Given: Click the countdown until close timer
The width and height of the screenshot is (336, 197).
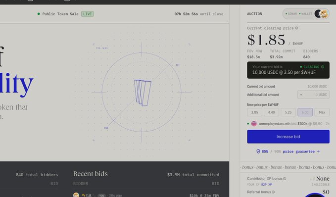Looking at the screenshot, I should tap(198, 14).
